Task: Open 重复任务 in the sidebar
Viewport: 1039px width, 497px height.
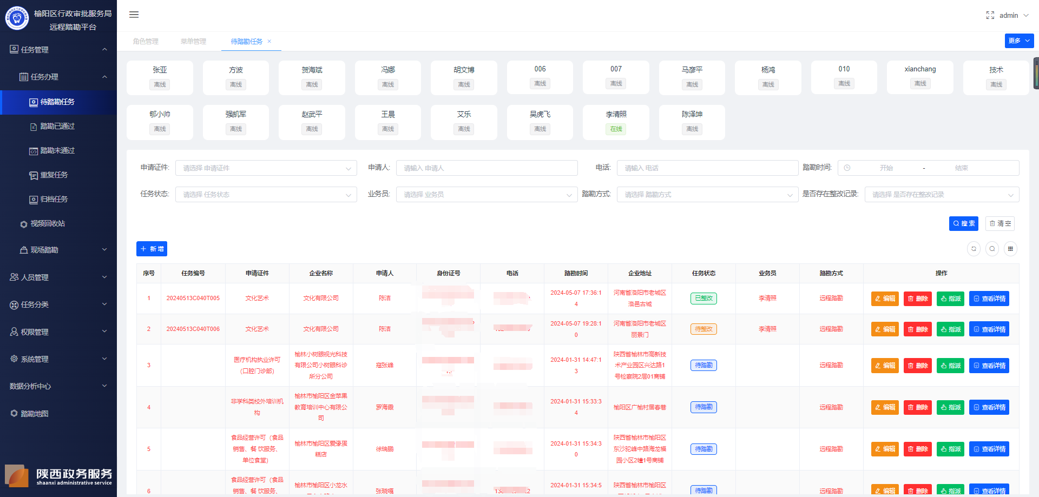Action: pyautogui.click(x=58, y=175)
